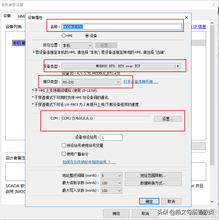Enable 预设站号使用站号变量 checkbox
The image size is (219, 220).
point(64,146)
